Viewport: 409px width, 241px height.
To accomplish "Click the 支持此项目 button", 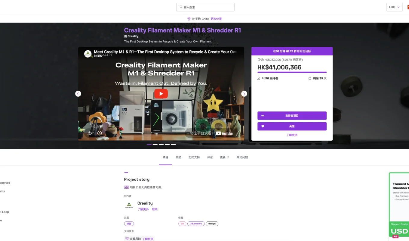I will [x=292, y=115].
